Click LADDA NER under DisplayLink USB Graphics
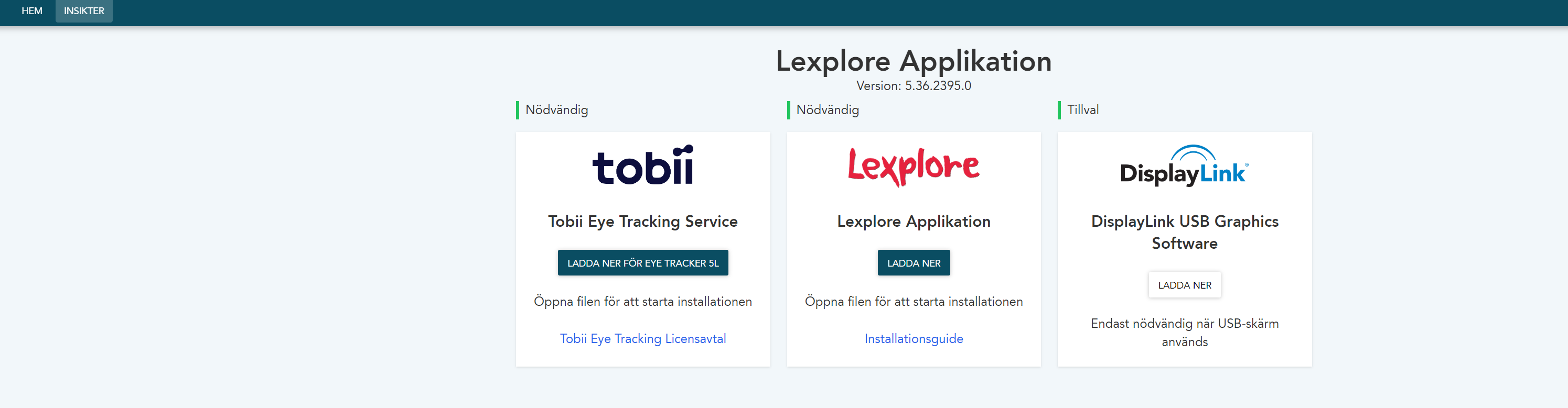Screen dimensions: 1568x408 1185,284
